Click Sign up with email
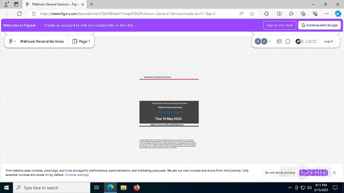The height and width of the screenshot is (193, 344). pos(280,25)
